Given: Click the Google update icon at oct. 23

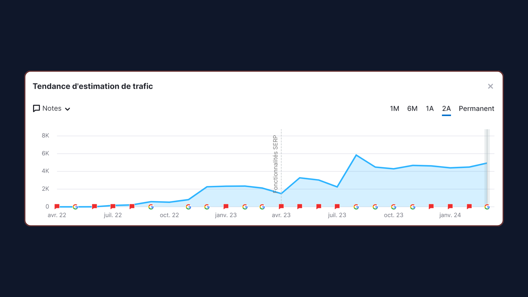Looking at the screenshot, I should coord(394,207).
